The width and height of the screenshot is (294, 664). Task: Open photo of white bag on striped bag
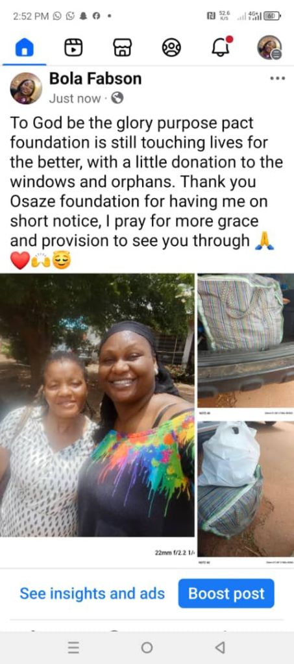tap(246, 489)
